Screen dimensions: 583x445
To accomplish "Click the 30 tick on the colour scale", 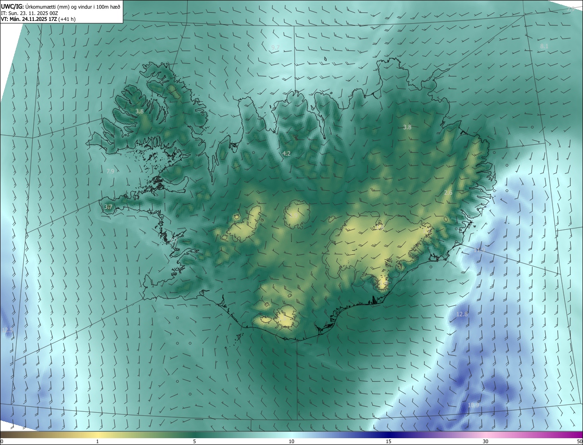I will [486, 441].
